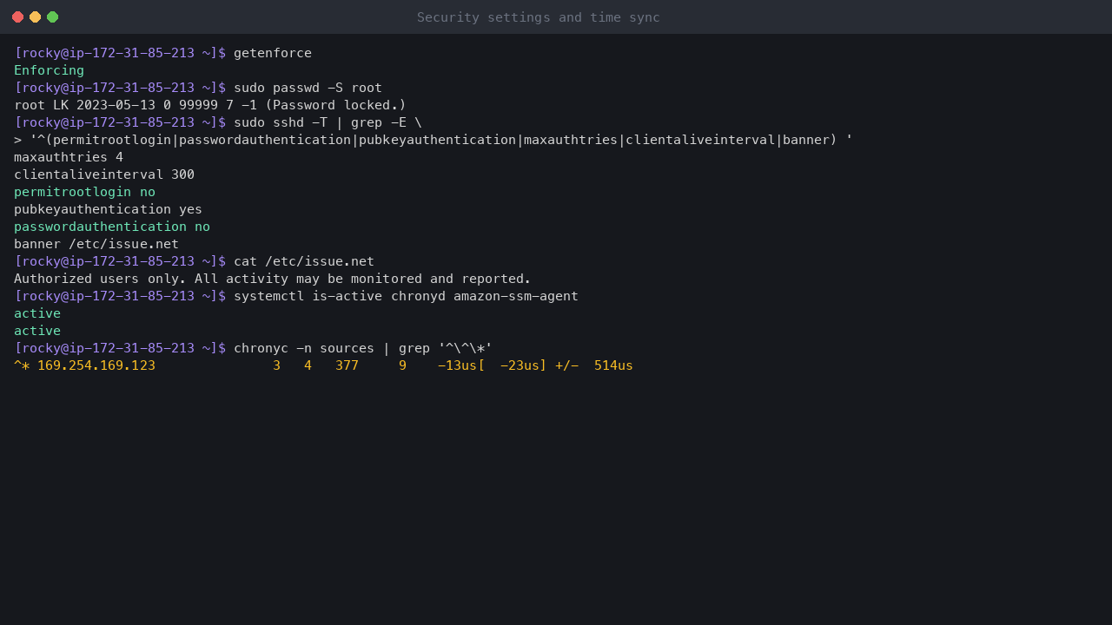Click the second 'active' status line
Viewport: 1112px width, 625px height.
tap(37, 331)
